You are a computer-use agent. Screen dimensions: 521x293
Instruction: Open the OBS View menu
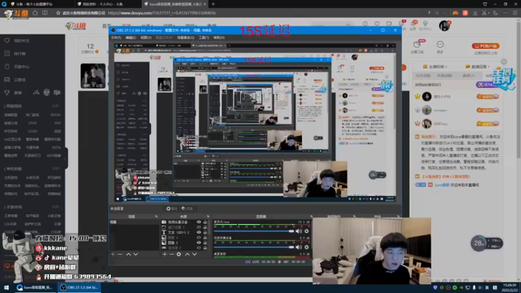point(145,38)
